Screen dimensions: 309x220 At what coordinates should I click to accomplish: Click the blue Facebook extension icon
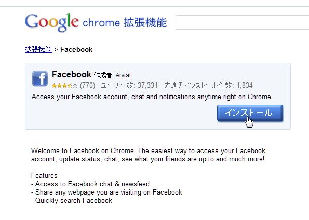point(40,78)
